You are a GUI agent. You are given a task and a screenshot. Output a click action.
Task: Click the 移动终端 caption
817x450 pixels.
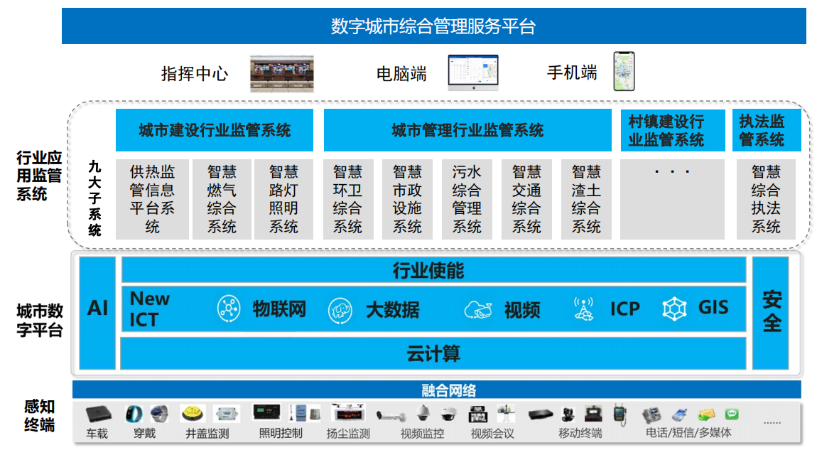tap(580, 433)
